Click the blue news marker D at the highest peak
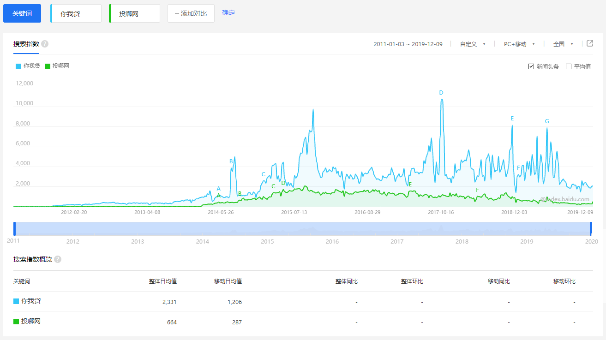 click(441, 93)
